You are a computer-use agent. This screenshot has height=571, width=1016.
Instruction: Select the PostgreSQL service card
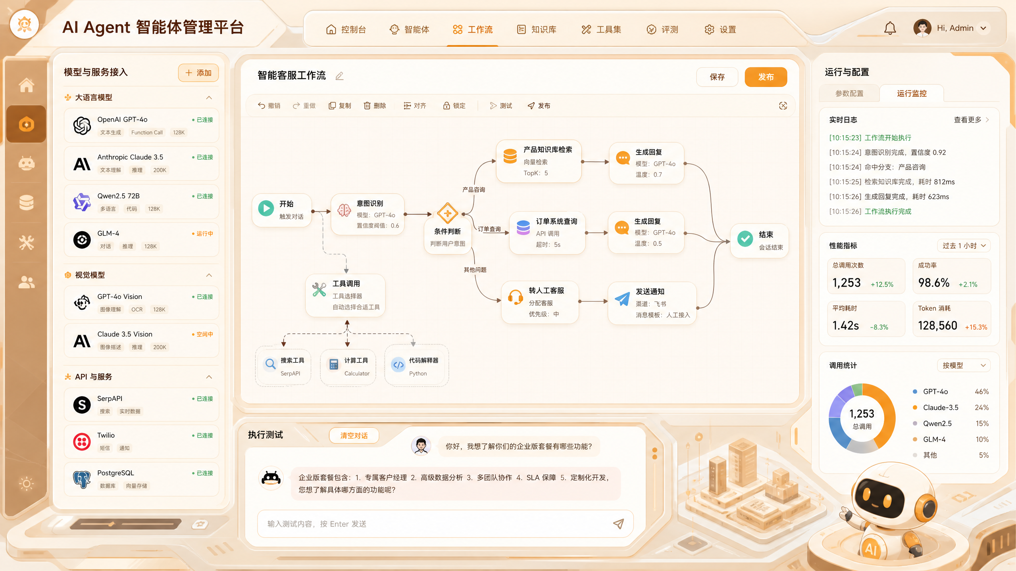coord(141,479)
